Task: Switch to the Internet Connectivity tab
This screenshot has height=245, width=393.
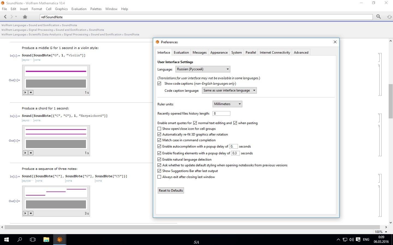Action: (x=275, y=53)
